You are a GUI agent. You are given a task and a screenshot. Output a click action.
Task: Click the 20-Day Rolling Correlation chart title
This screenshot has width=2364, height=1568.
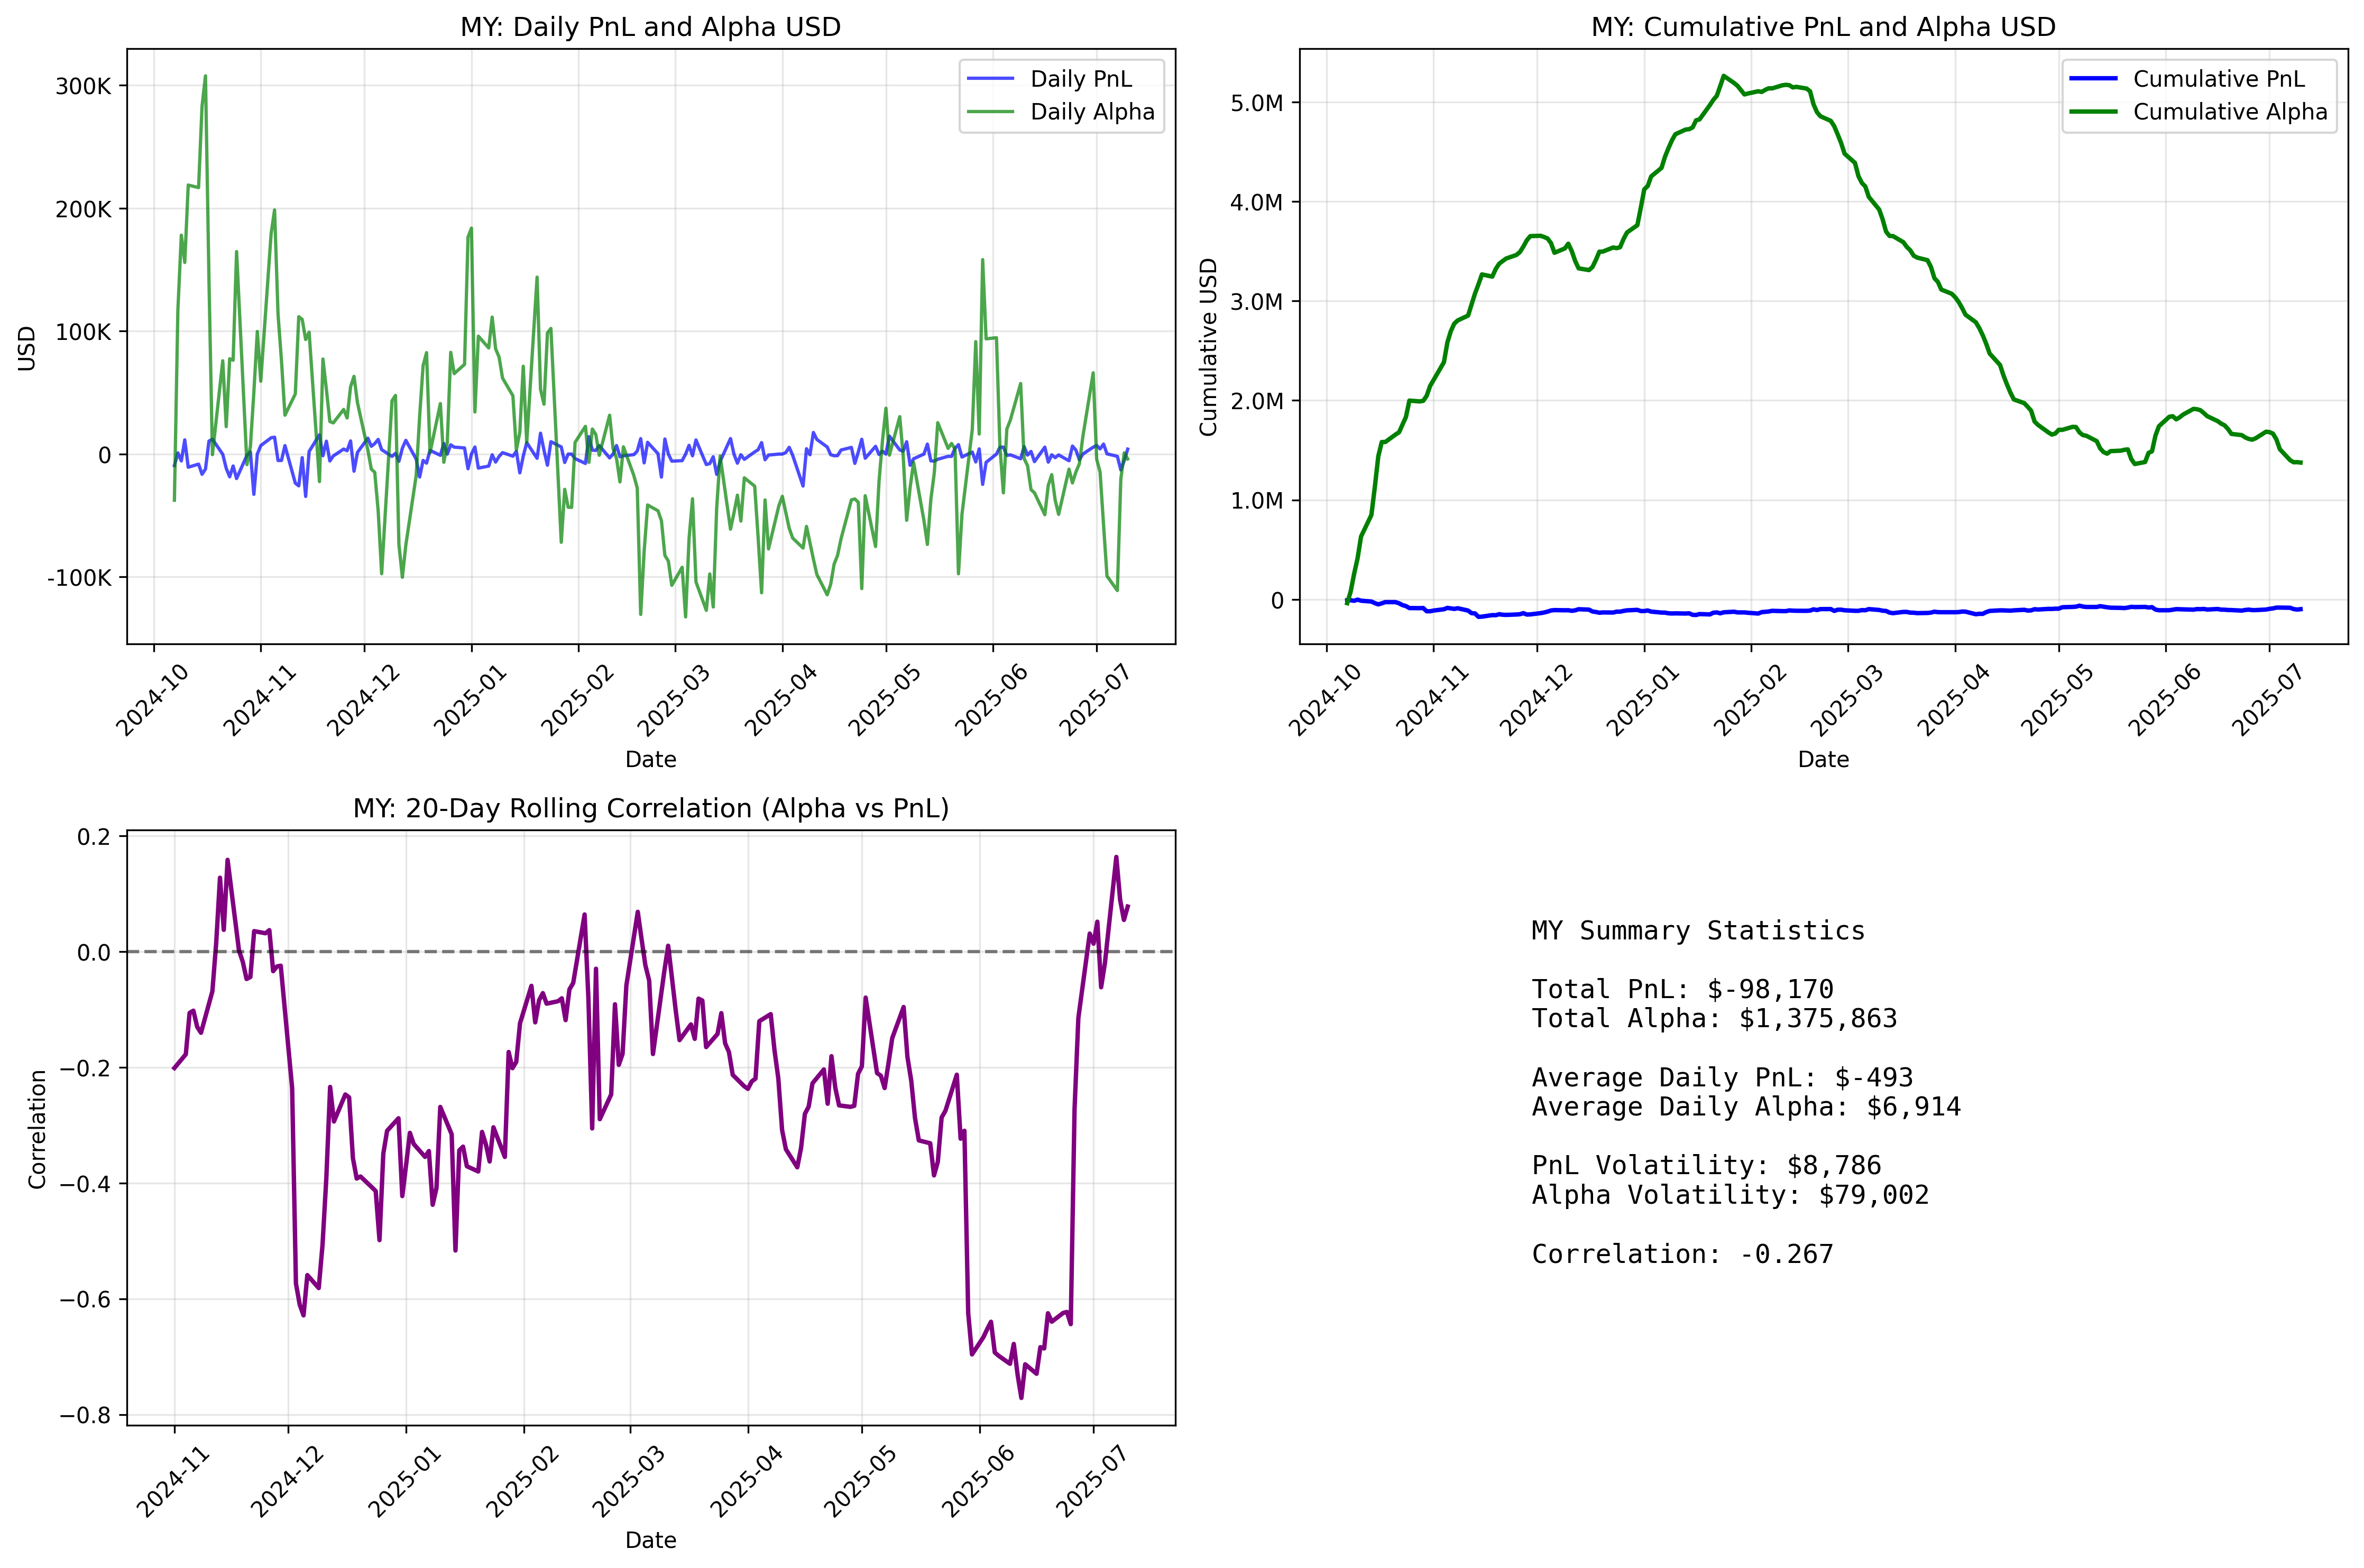point(650,808)
